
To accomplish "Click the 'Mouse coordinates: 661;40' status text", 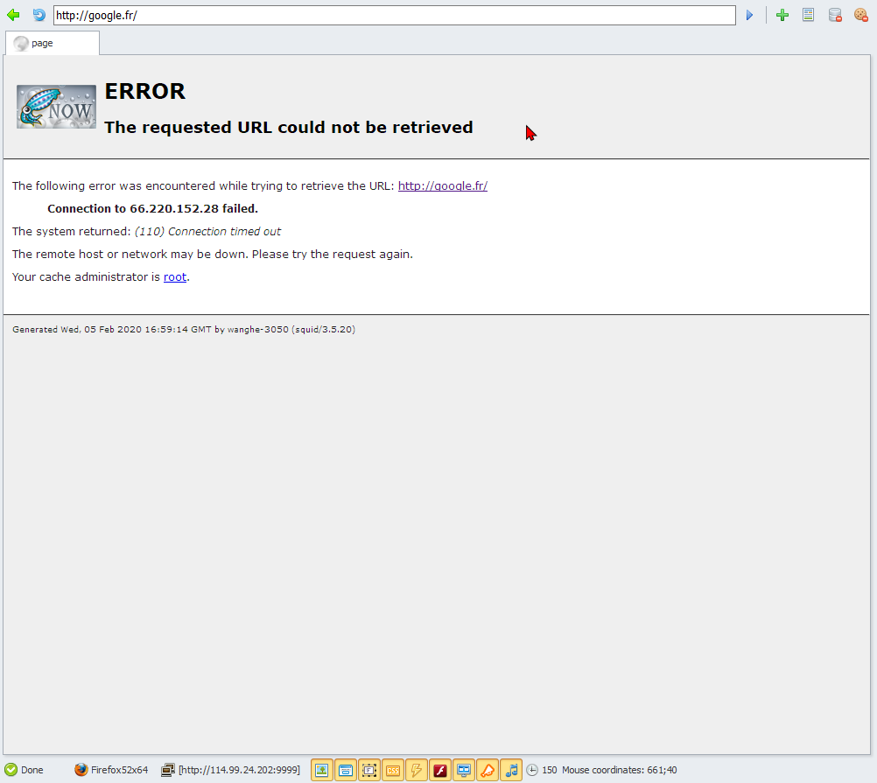I will point(619,770).
